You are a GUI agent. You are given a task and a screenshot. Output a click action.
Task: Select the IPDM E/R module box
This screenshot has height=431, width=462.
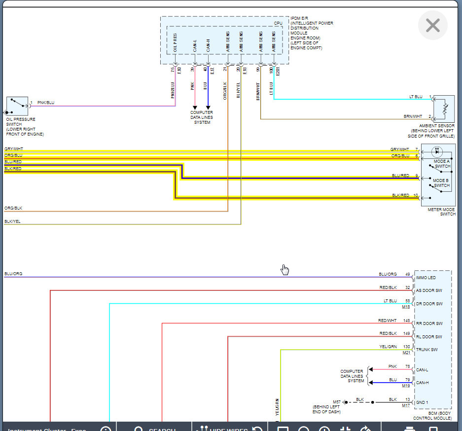(224, 40)
